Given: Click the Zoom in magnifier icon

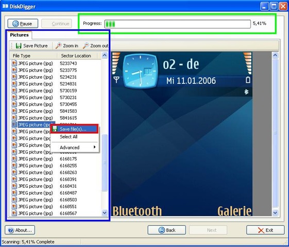Looking at the screenshot, I should coord(58,46).
